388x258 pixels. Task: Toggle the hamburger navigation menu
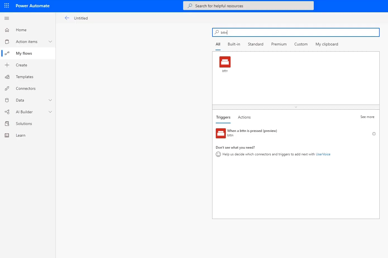(7, 18)
